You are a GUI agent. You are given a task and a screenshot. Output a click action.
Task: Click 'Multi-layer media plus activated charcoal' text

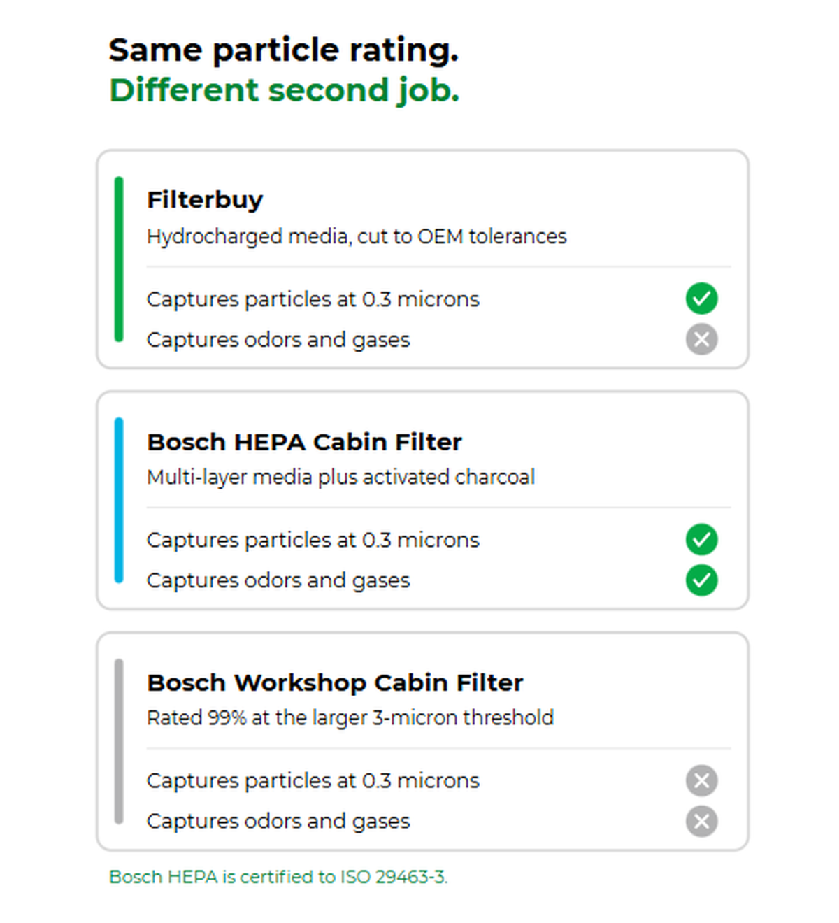tap(340, 477)
